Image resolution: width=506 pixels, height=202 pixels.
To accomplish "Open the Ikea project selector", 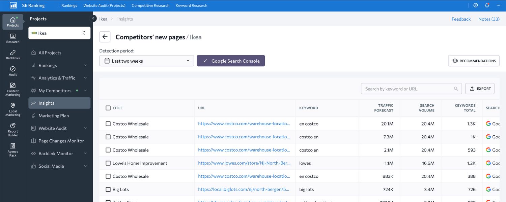I will (59, 33).
